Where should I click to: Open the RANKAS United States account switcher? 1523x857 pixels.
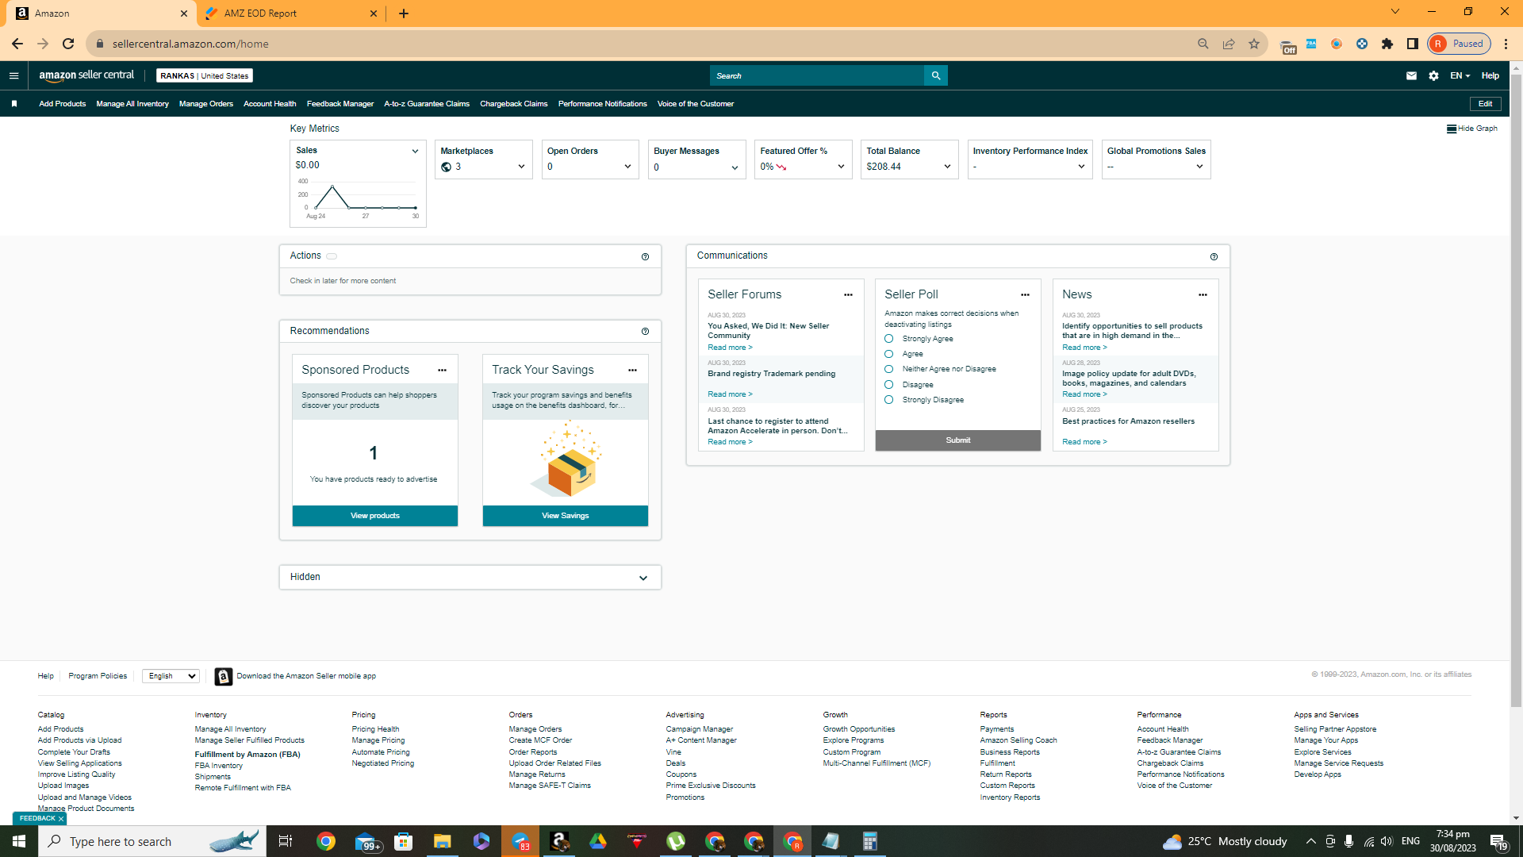click(205, 76)
